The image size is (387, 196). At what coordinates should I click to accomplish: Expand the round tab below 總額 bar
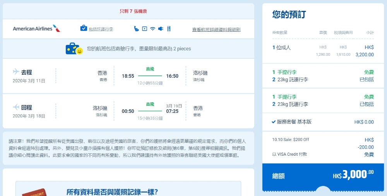point(324,191)
